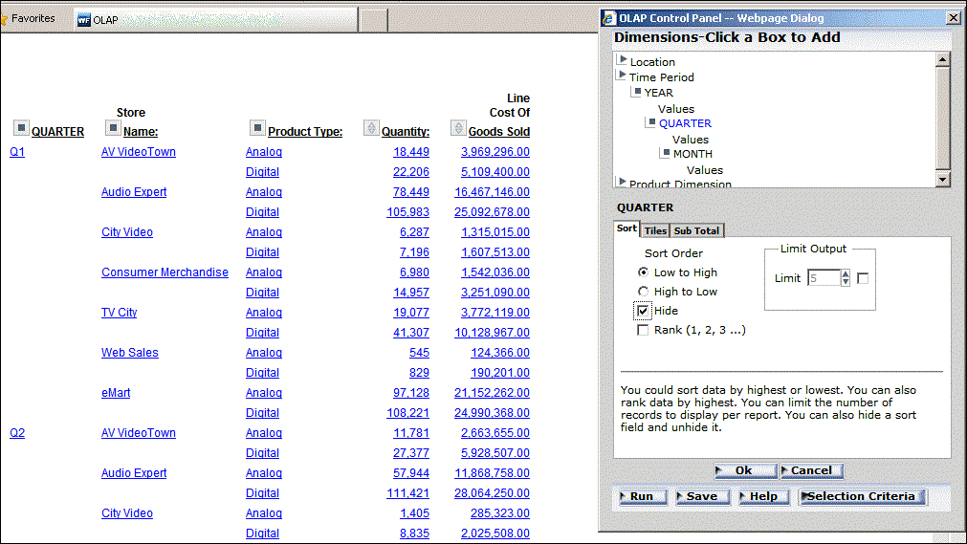Click the dimensions list scroll up arrow
The height and width of the screenshot is (544, 967).
click(x=942, y=60)
